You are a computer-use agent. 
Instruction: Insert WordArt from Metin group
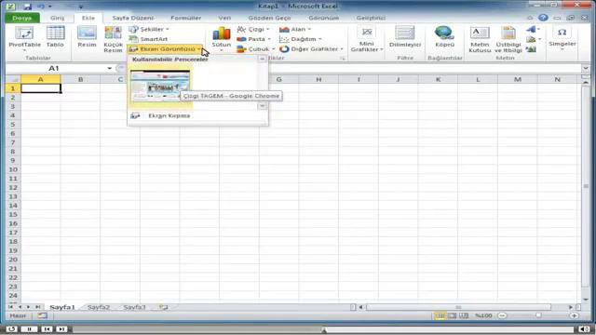click(532, 29)
